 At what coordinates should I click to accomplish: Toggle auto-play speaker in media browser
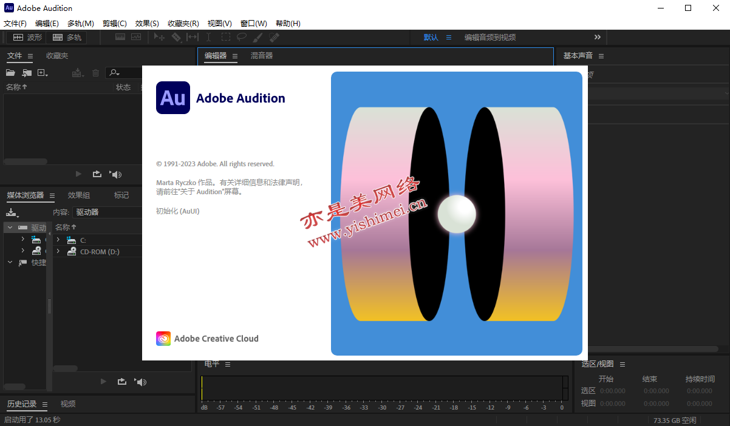click(x=140, y=382)
